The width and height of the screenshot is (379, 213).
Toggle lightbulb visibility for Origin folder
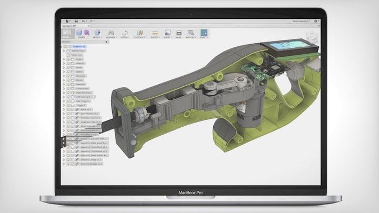tap(68, 59)
